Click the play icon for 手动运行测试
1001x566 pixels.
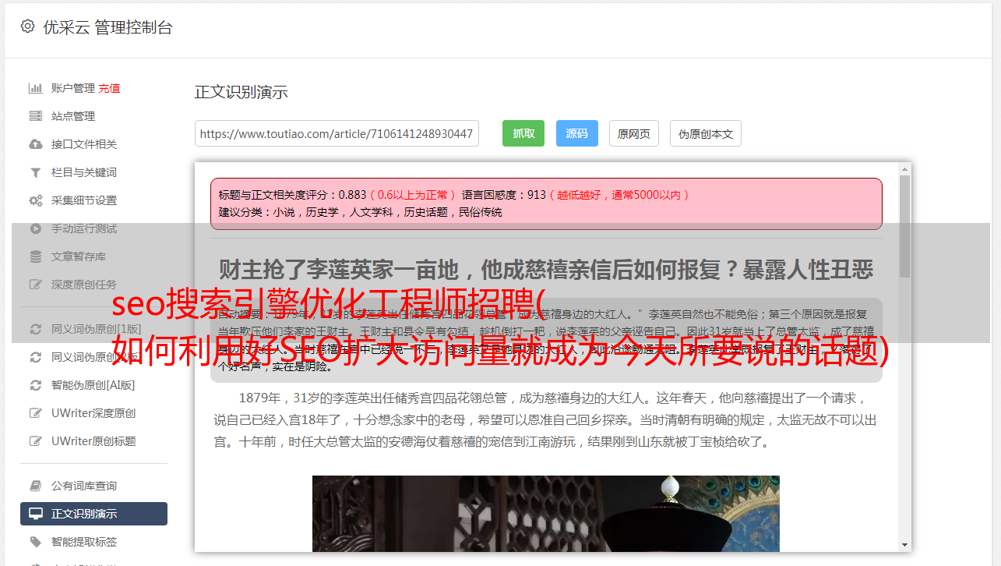coord(36,228)
